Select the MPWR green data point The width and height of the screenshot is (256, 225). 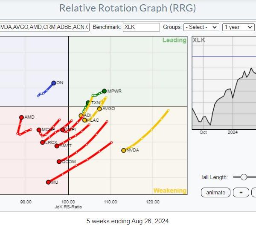(x=104, y=91)
